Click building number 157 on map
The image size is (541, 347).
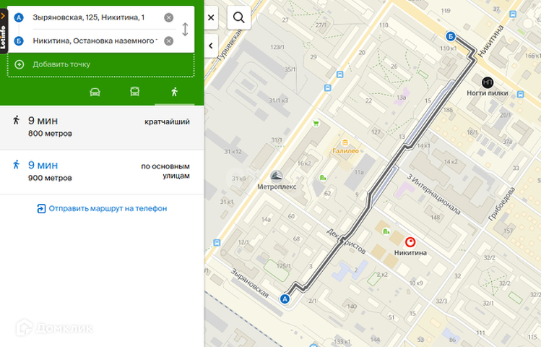(508, 231)
